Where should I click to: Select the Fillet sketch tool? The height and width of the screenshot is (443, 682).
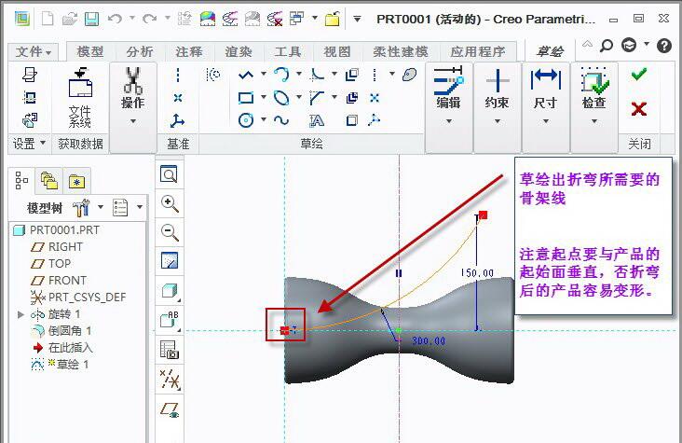coord(317,75)
